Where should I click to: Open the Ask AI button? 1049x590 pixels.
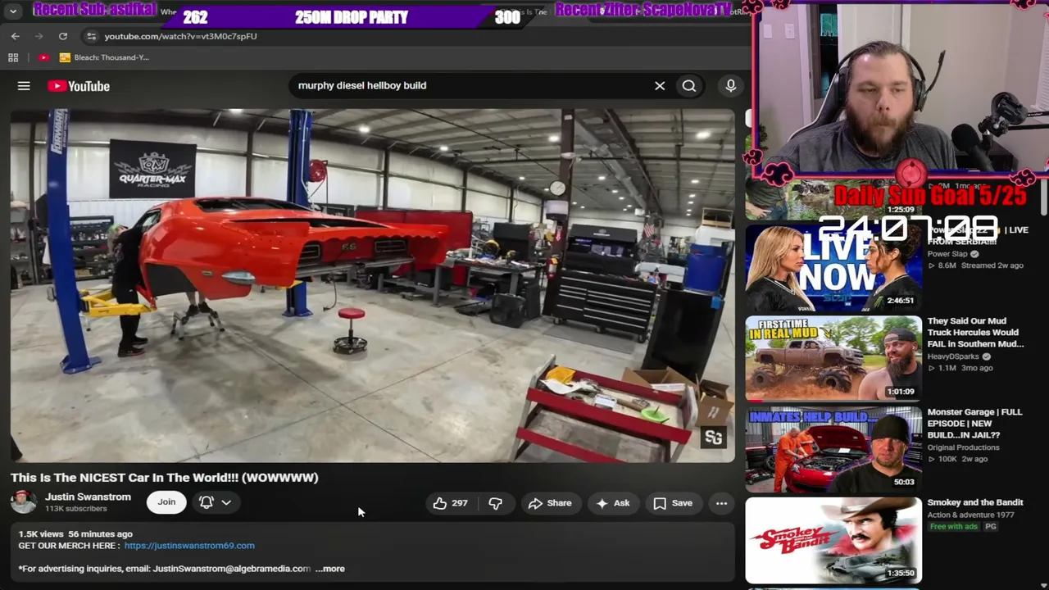(x=613, y=503)
